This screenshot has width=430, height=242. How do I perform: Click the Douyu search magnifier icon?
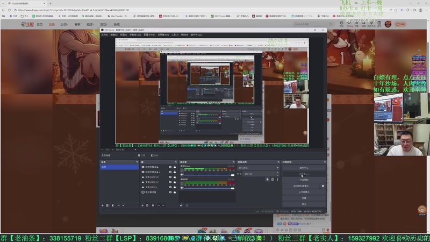pos(331,24)
